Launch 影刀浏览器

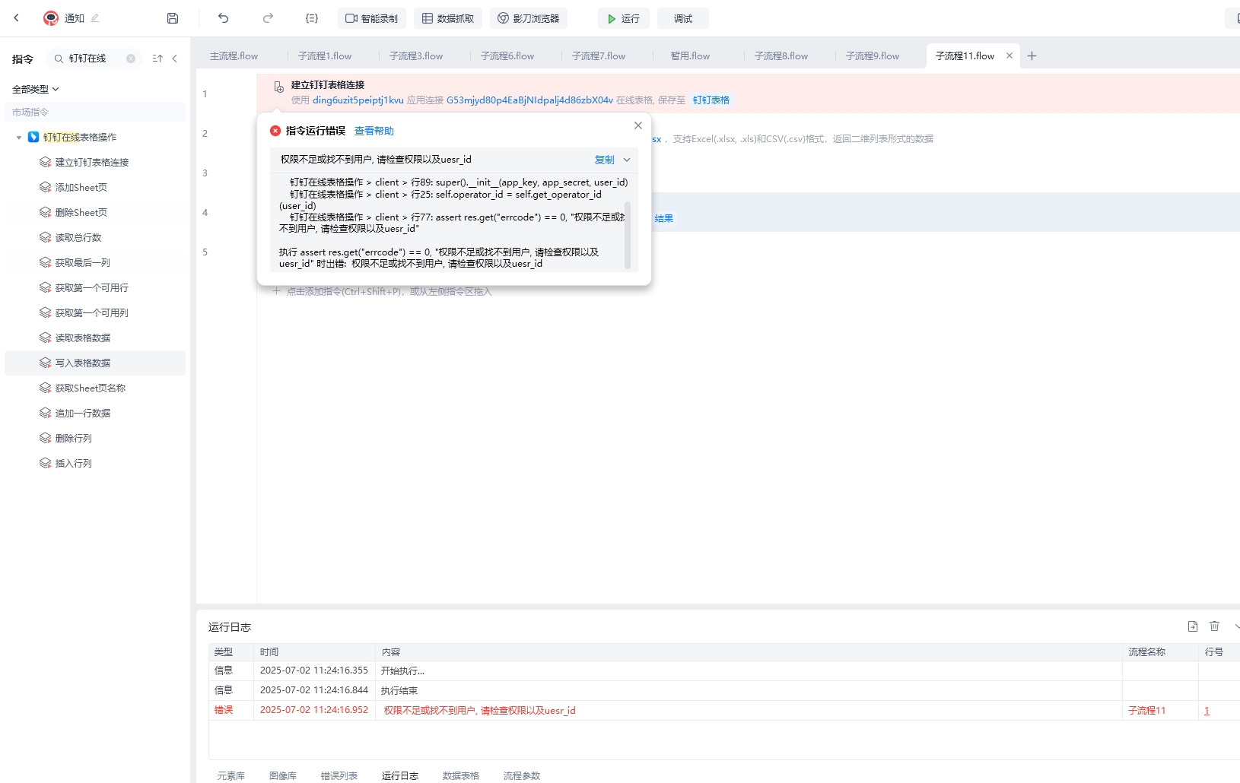click(529, 18)
